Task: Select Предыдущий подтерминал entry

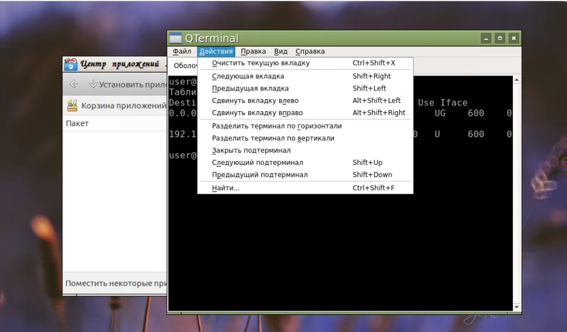Action: point(305,175)
